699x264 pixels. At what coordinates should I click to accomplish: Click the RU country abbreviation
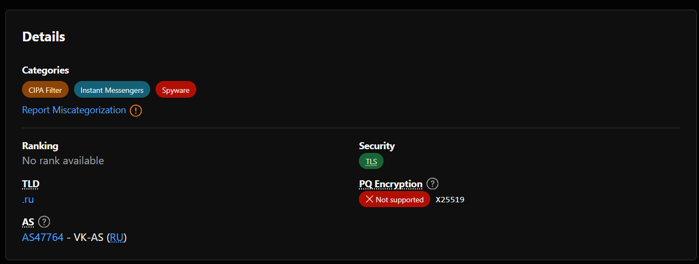coord(116,237)
